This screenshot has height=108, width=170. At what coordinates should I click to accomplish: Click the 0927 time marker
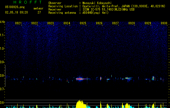115,23
